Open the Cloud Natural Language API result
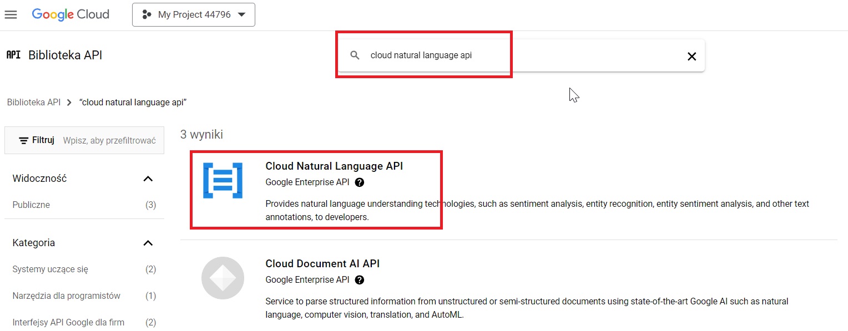This screenshot has width=848, height=331. click(334, 166)
